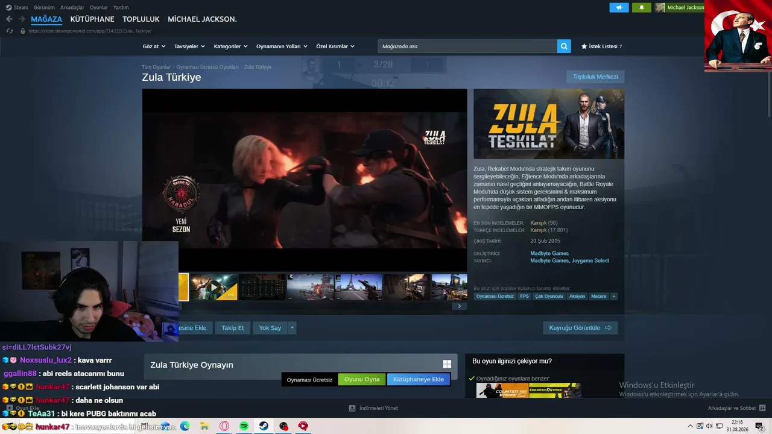Click the taskbar clock showing 22:16
772x434 pixels.
(737, 426)
